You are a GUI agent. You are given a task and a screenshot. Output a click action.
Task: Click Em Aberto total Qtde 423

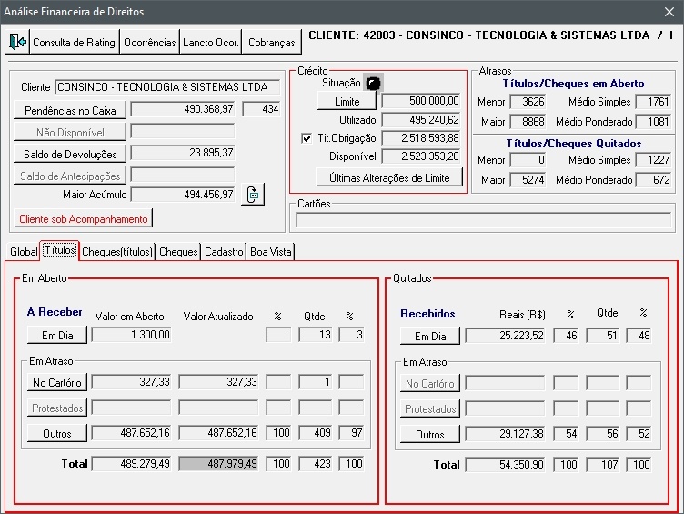click(316, 463)
